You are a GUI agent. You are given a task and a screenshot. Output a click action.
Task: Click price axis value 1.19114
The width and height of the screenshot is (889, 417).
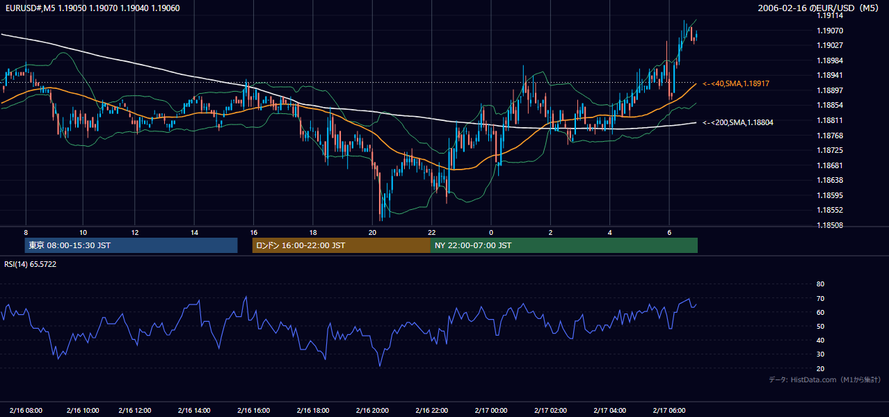[x=830, y=16]
